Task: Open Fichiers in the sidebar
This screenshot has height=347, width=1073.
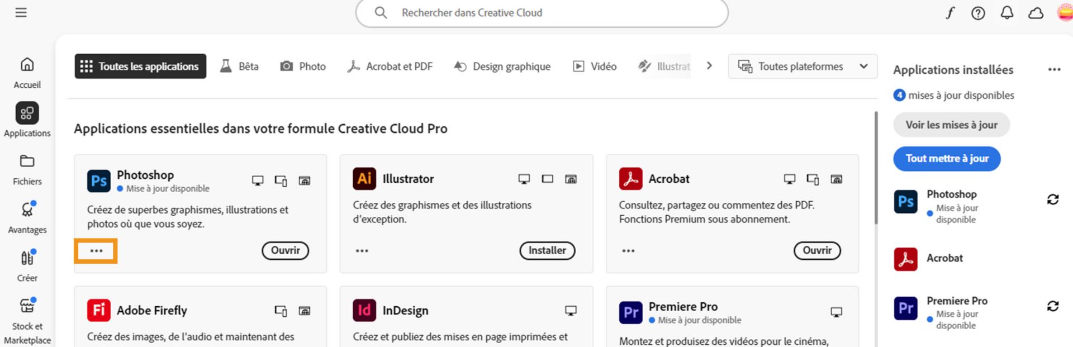Action: click(x=27, y=169)
